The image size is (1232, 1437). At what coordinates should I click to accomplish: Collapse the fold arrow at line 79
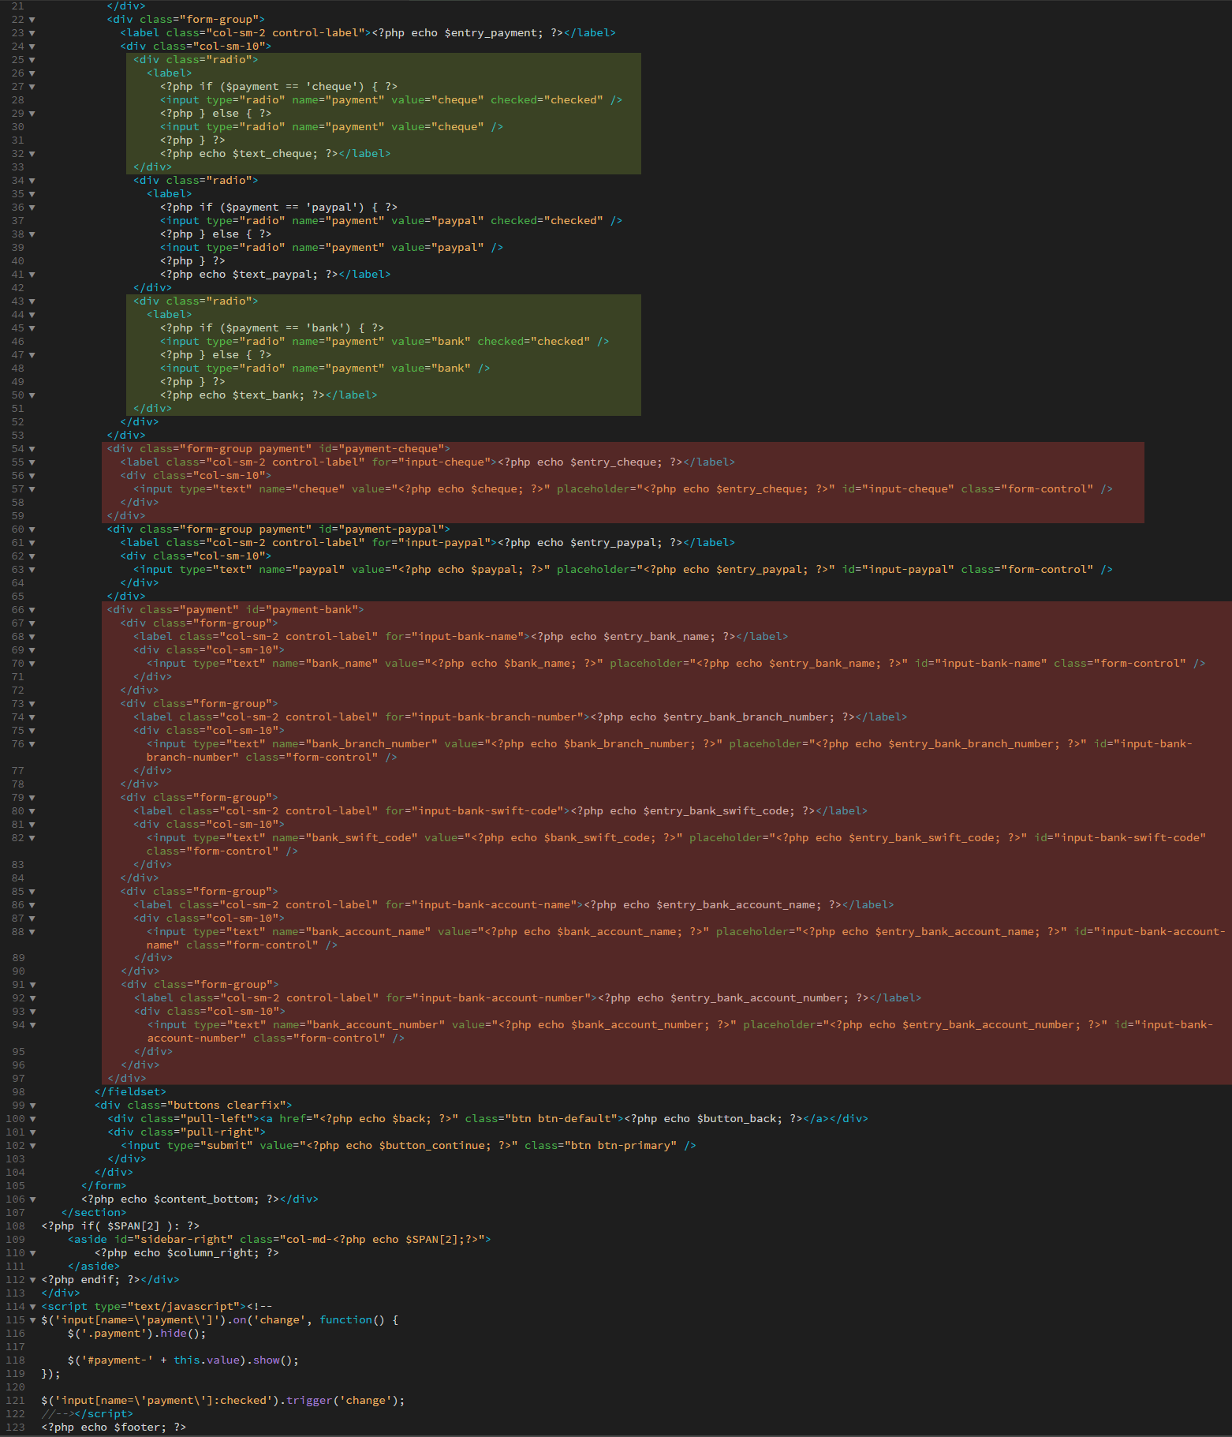pyautogui.click(x=32, y=798)
